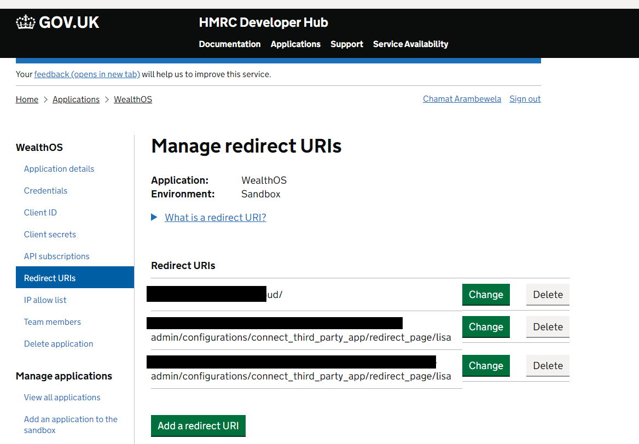Click the Manage applications sidebar heading

pyautogui.click(x=64, y=376)
